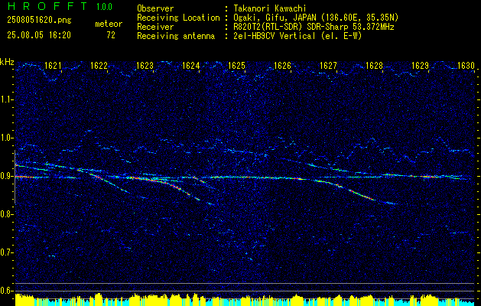Click the Receiver label
The height and width of the screenshot is (306, 481).
[155, 27]
